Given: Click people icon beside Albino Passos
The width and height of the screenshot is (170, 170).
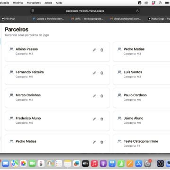Looking at the screenshot, I should pos(11,49).
